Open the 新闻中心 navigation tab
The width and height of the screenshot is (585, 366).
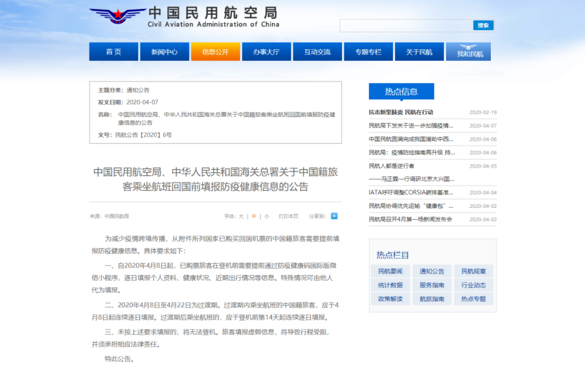pyautogui.click(x=164, y=52)
